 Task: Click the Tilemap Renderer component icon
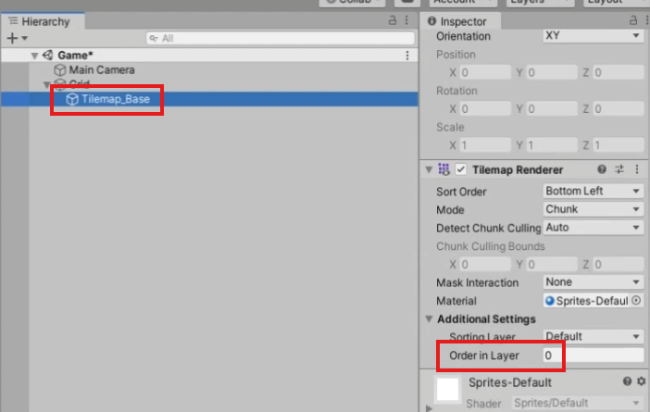click(444, 169)
